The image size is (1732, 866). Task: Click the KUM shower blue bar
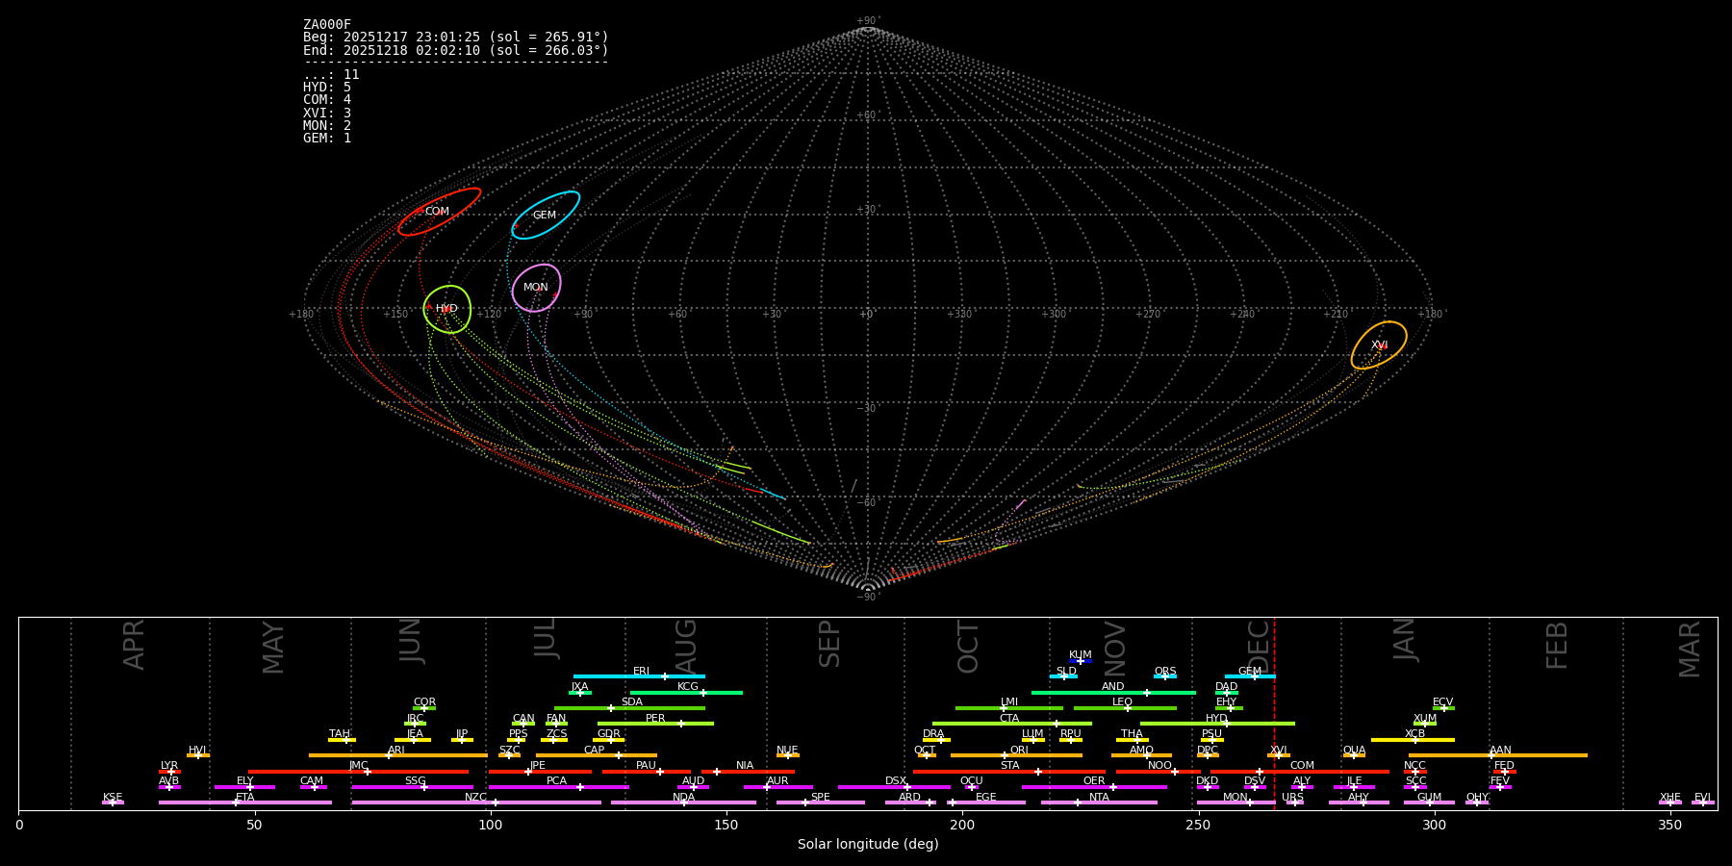[1081, 661]
